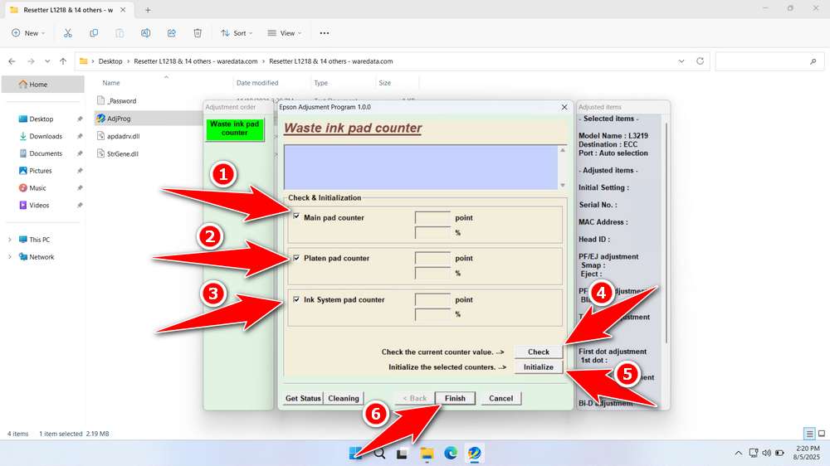Click the Cleaning button
830x466 pixels.
click(343, 398)
